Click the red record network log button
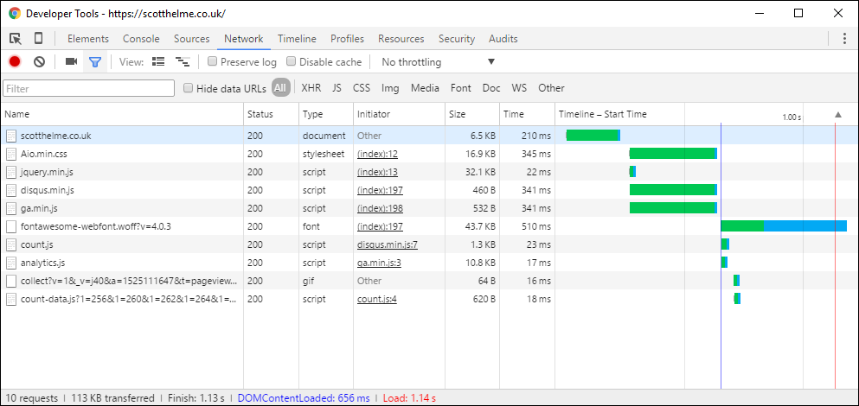The width and height of the screenshot is (859, 406). [15, 62]
